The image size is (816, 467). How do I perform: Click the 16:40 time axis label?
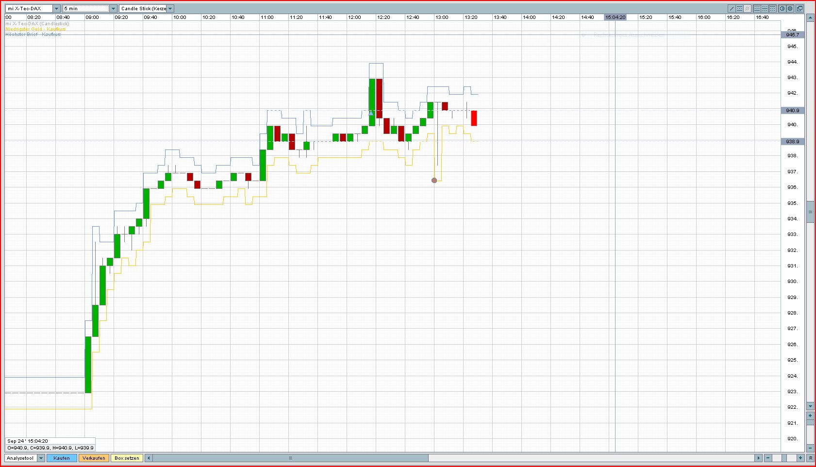tap(762, 17)
